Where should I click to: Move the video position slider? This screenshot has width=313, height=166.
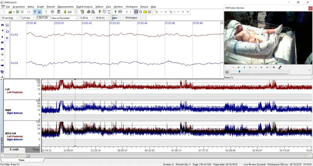pyautogui.click(x=239, y=72)
